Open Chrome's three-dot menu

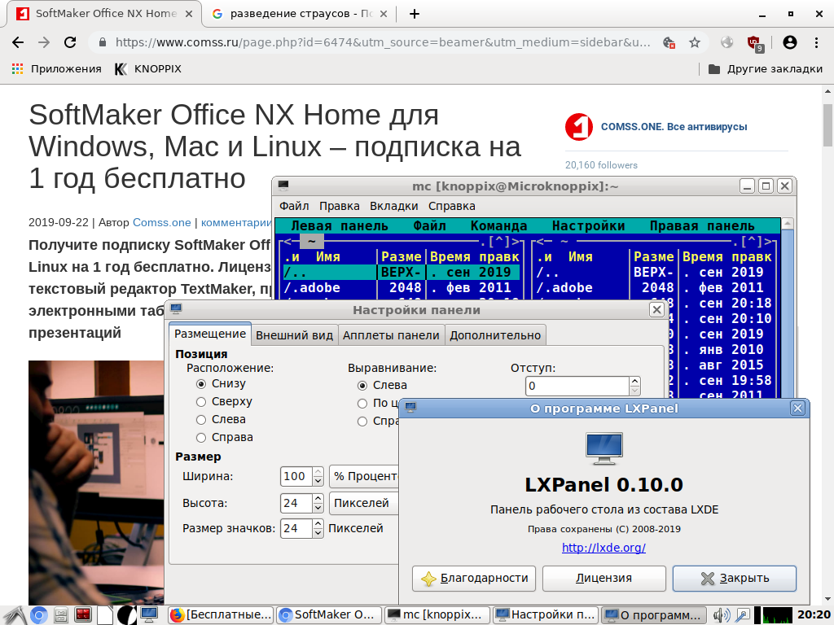816,42
